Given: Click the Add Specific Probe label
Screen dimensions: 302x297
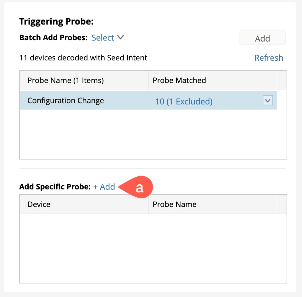Looking at the screenshot, I should click(x=55, y=187).
